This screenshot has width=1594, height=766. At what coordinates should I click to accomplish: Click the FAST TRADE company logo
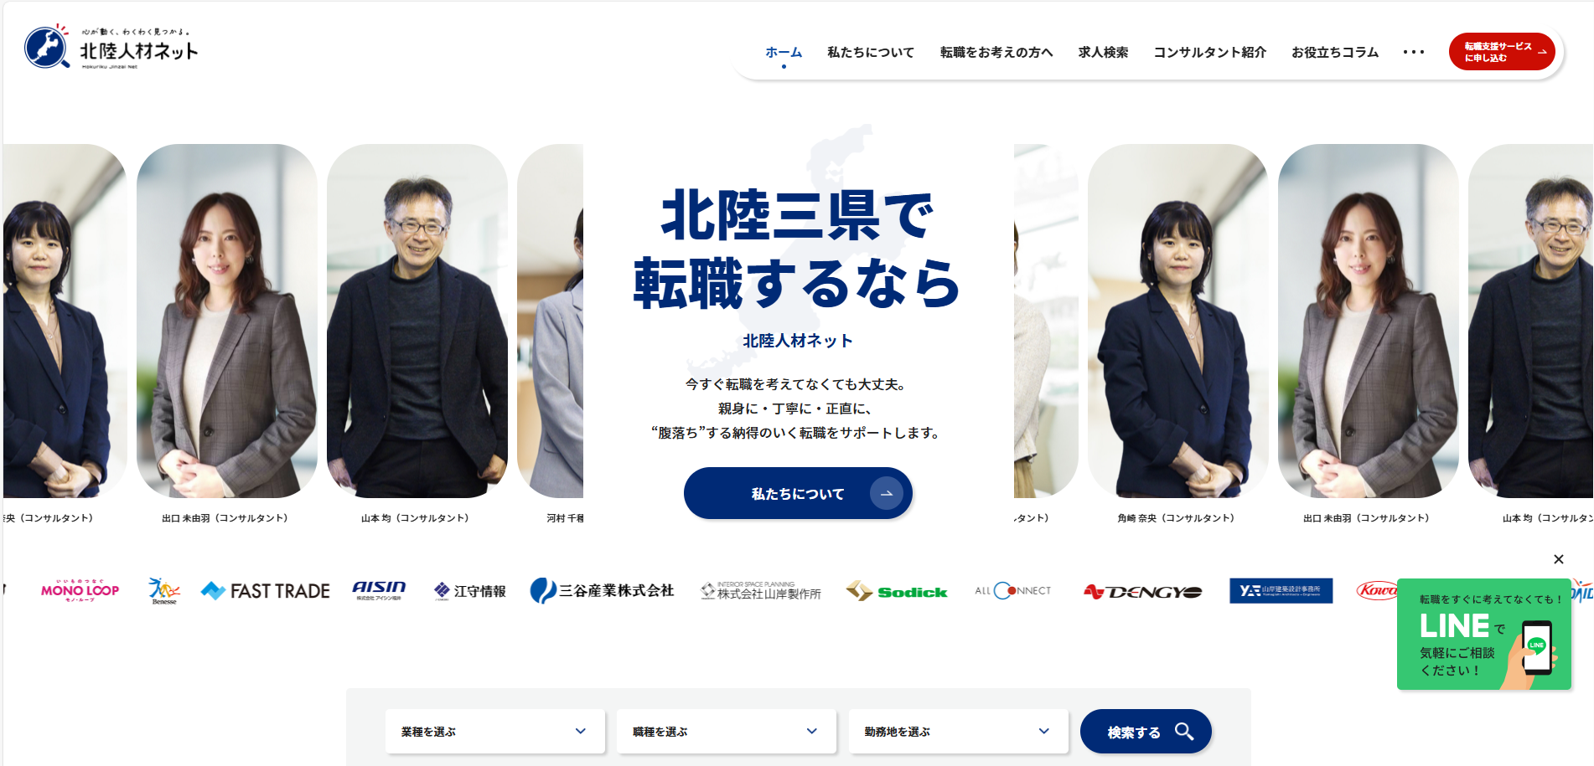pos(265,591)
